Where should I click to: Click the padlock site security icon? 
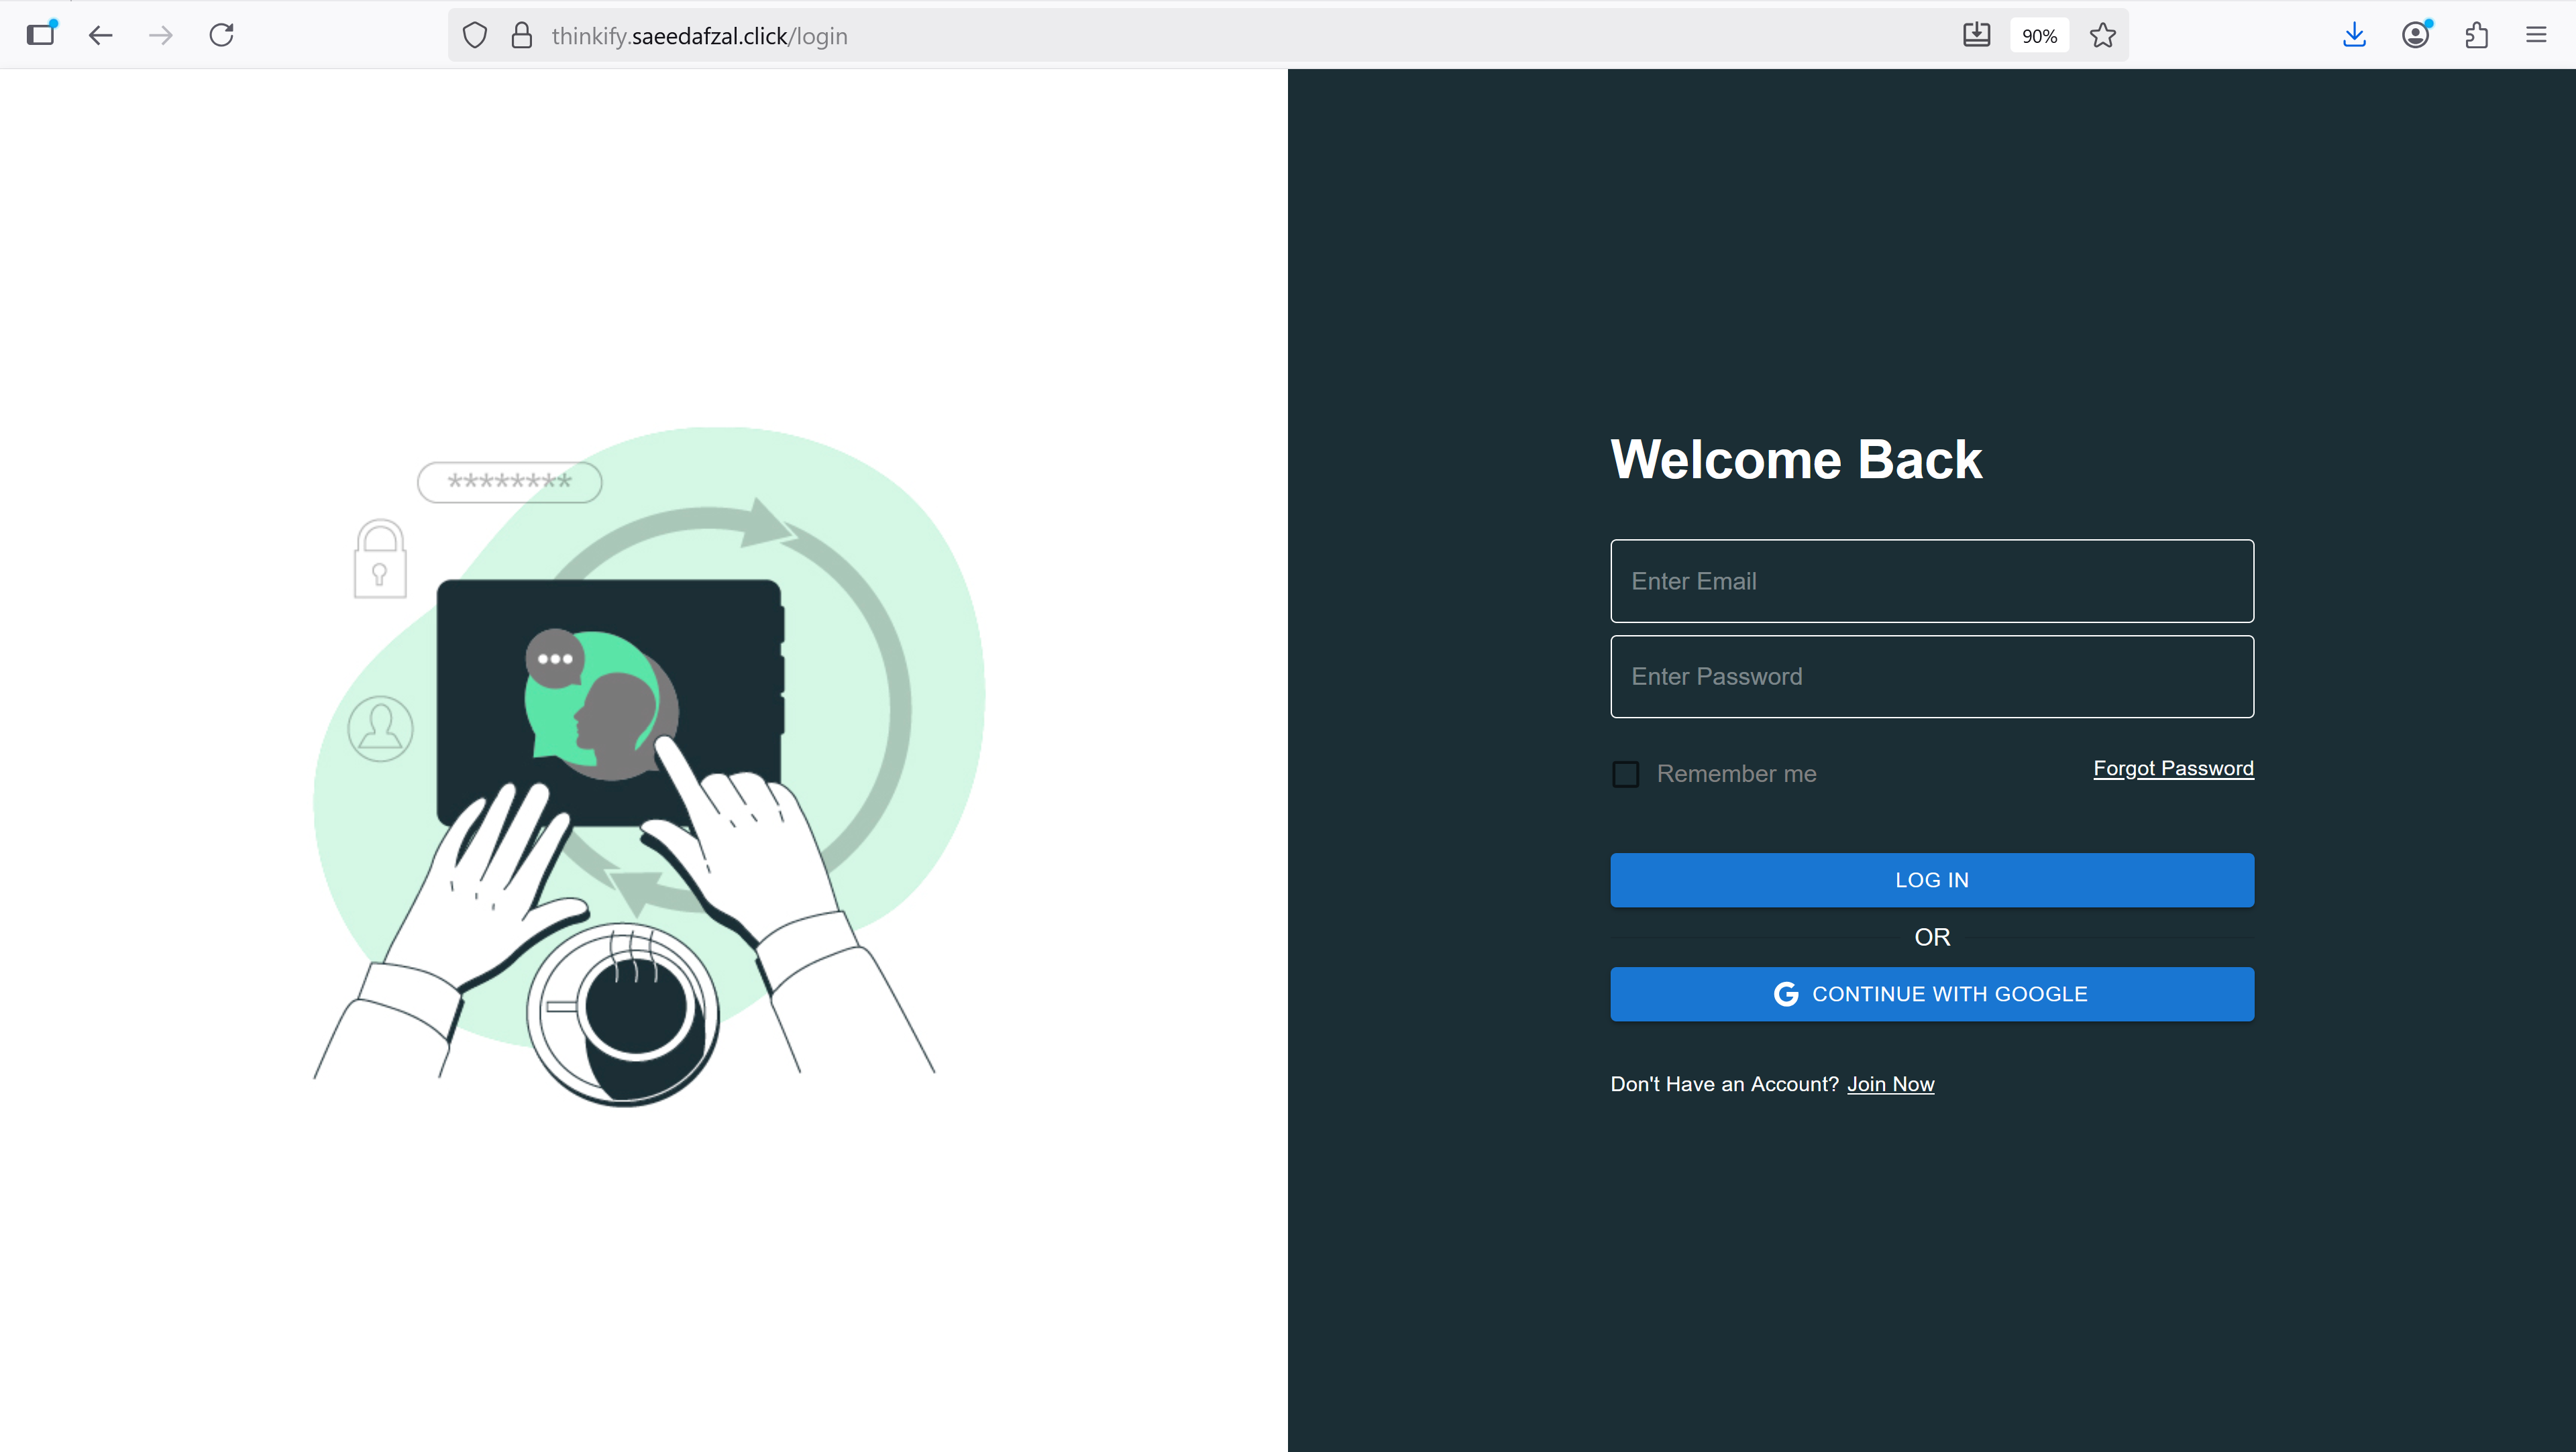pyautogui.click(x=521, y=35)
